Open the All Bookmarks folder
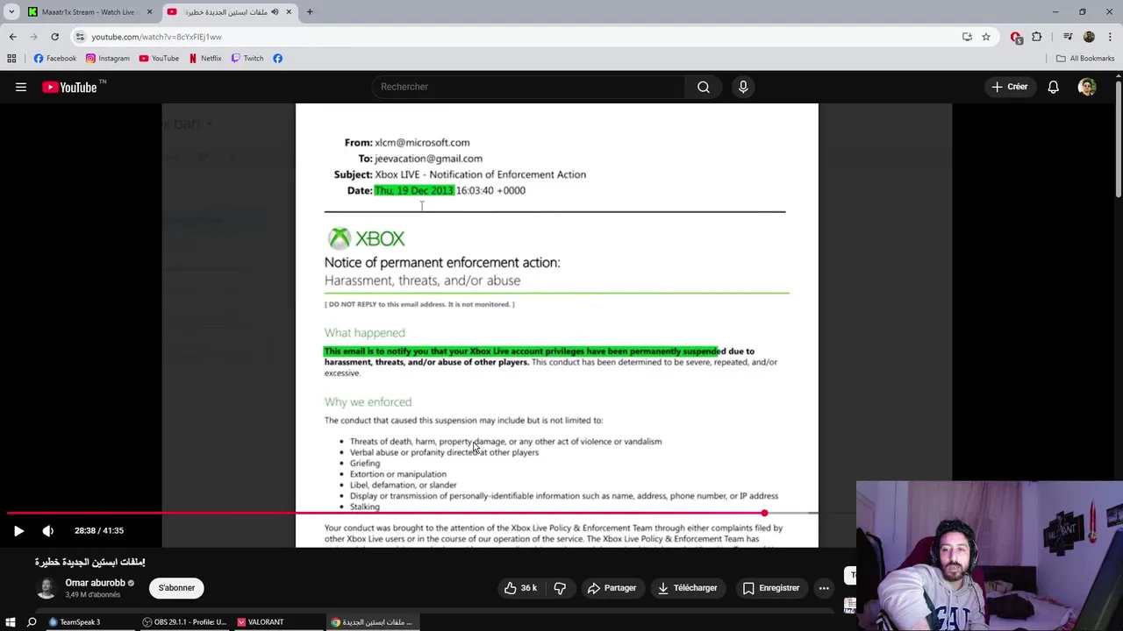The height and width of the screenshot is (631, 1123). (1085, 59)
